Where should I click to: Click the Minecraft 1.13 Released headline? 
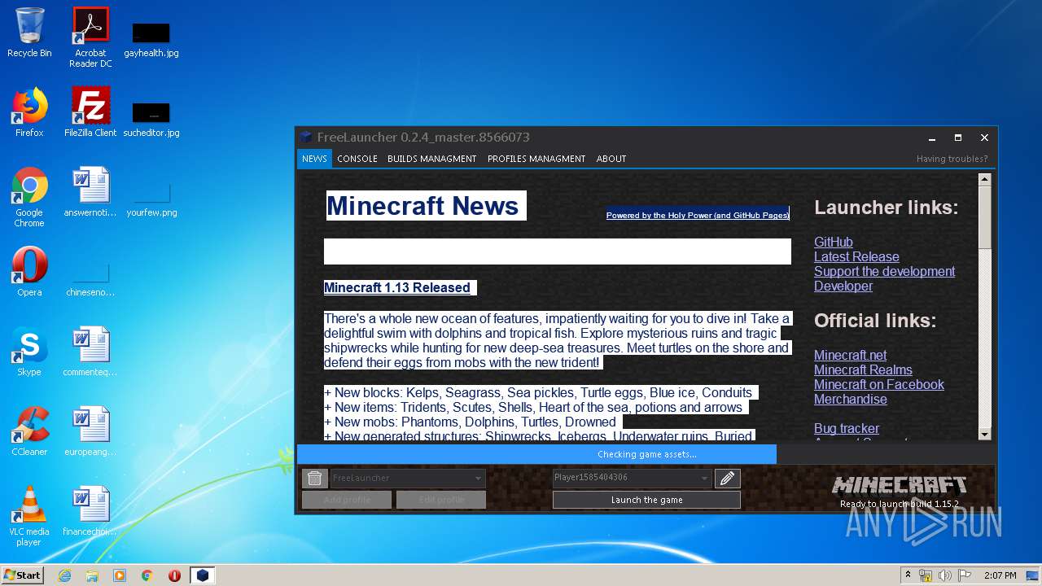(x=397, y=287)
